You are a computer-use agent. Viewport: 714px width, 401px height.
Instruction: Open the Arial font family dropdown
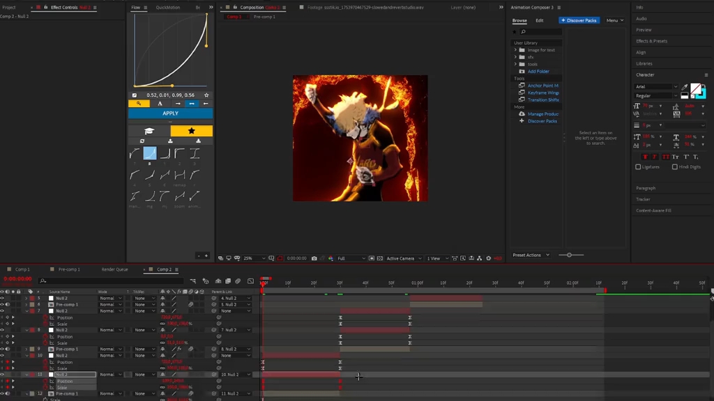(x=655, y=86)
